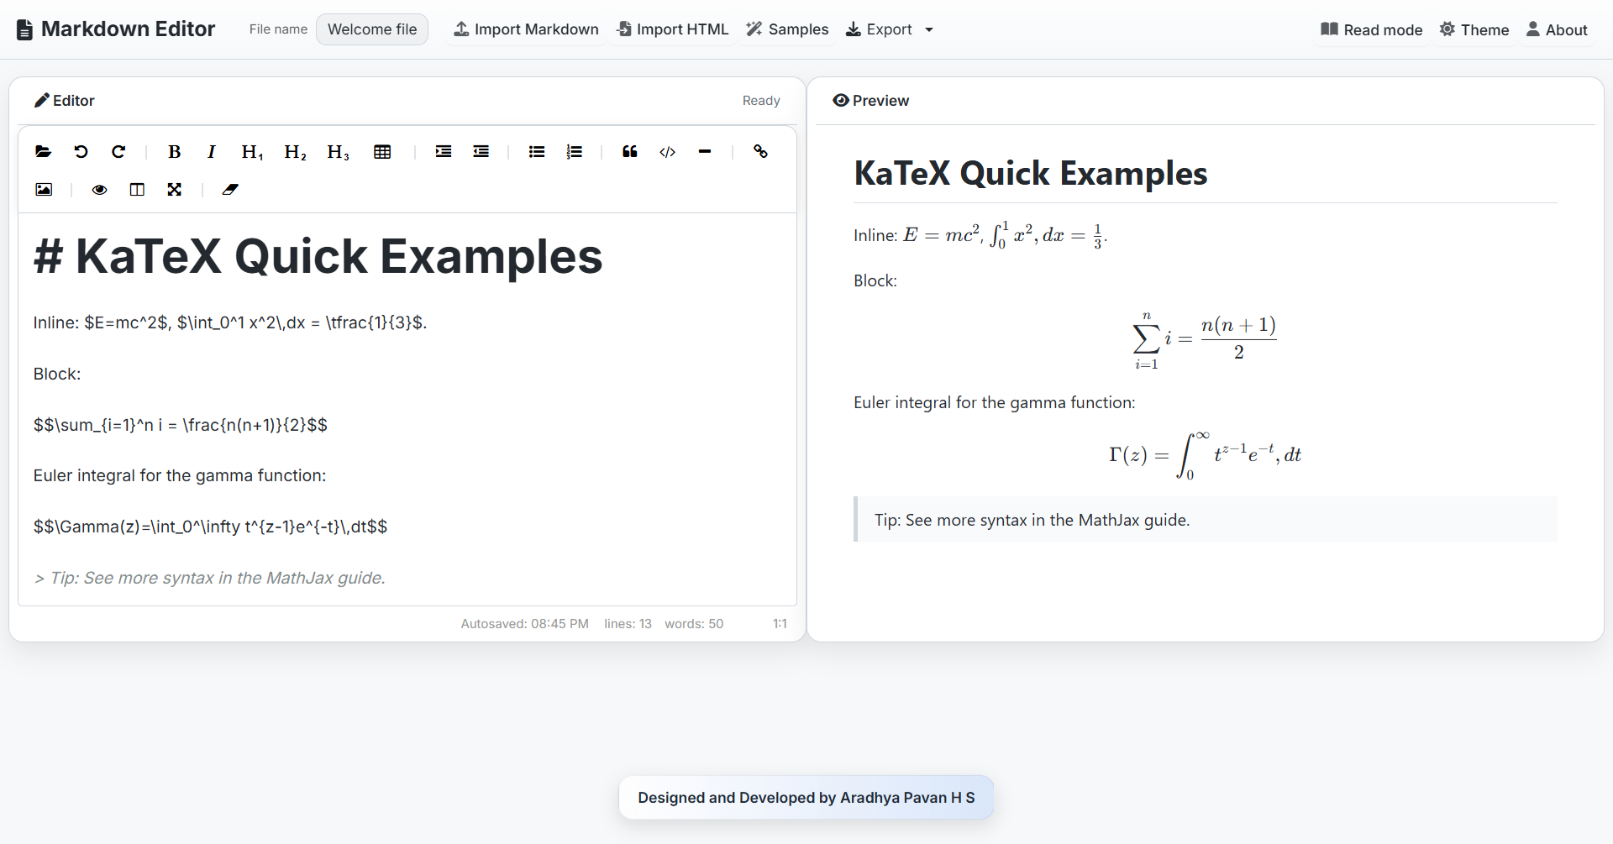The width and height of the screenshot is (1613, 844).
Task: Click 'Autosaved: 08:45 PM' status text
Action: (524, 624)
